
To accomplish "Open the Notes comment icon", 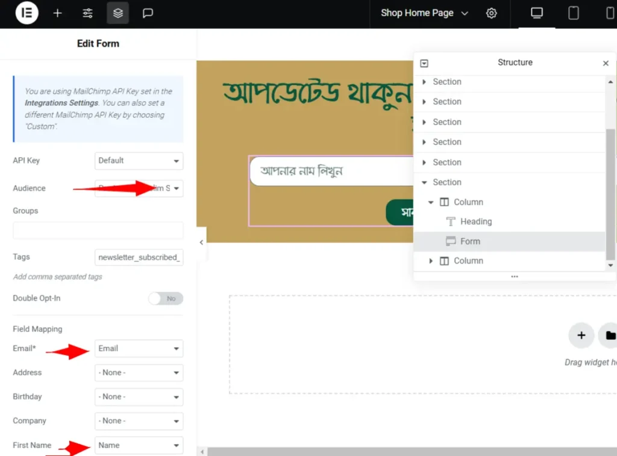I will click(148, 13).
